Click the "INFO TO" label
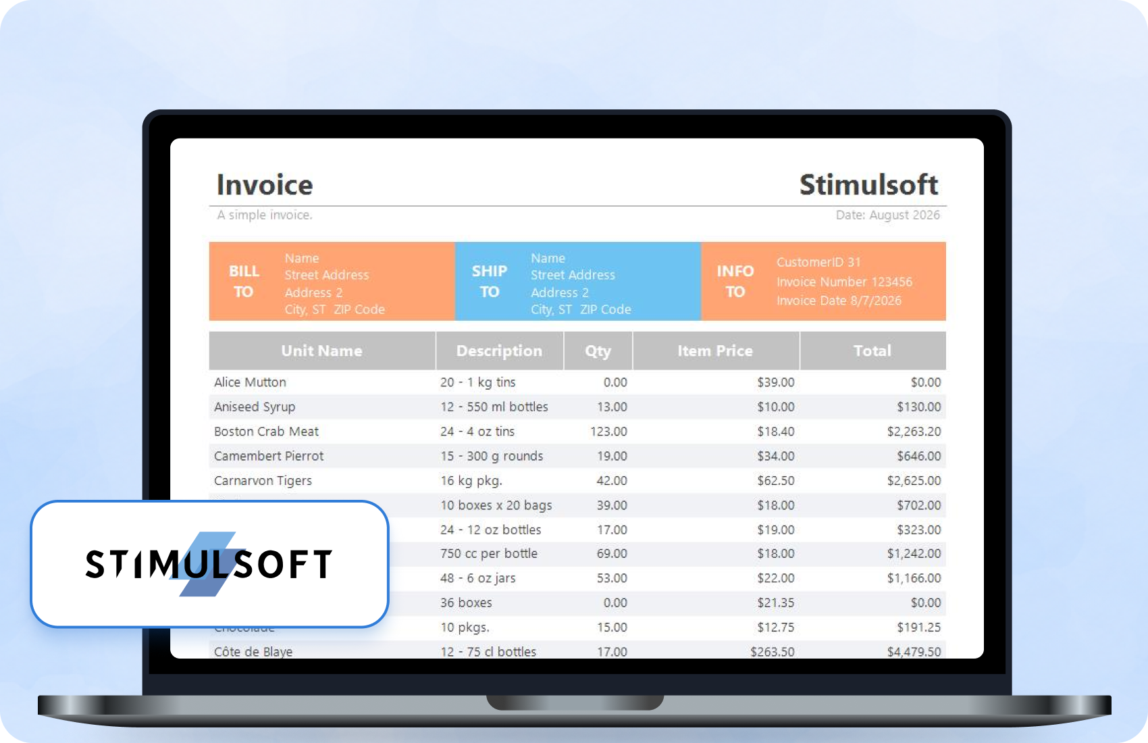The width and height of the screenshot is (1148, 743). (x=735, y=281)
